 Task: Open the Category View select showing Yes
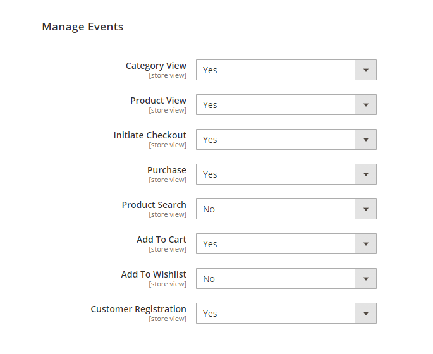pos(276,70)
